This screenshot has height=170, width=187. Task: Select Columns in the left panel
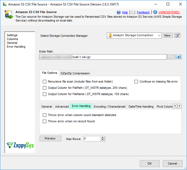click(x=13, y=39)
